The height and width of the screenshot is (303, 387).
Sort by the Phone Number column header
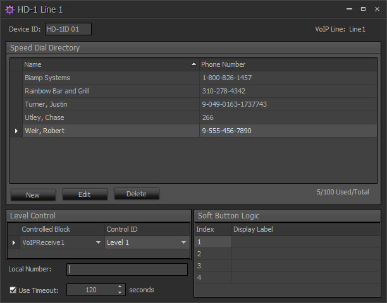pyautogui.click(x=285, y=64)
